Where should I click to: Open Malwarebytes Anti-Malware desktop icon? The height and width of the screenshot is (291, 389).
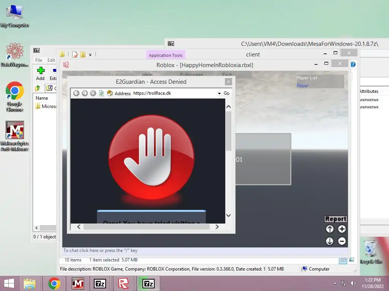[x=15, y=136]
